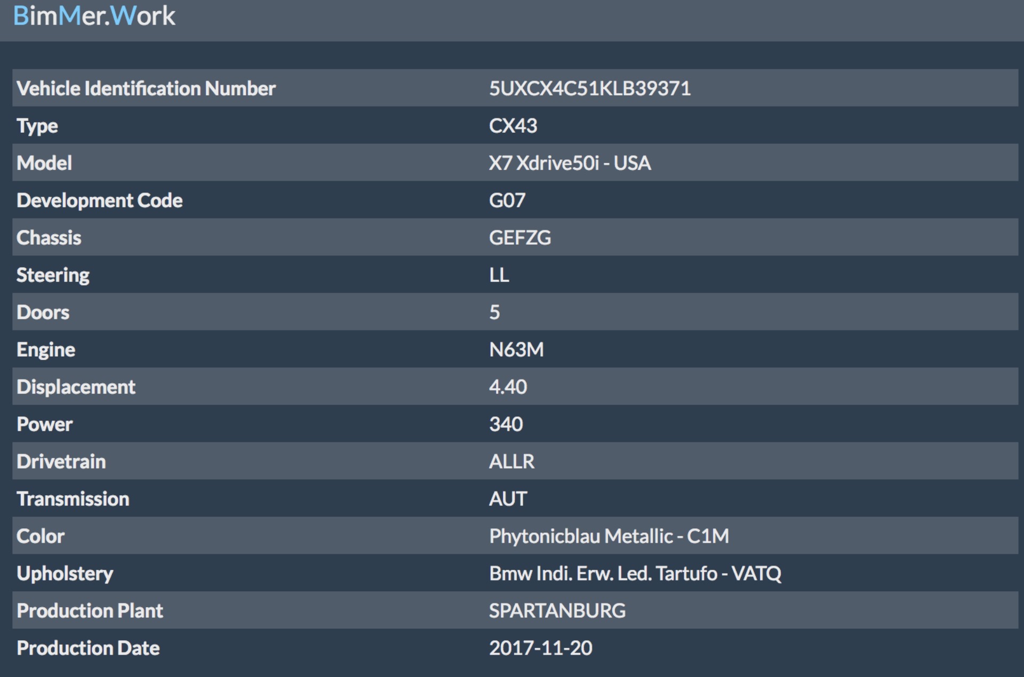Viewport: 1024px width, 677px height.
Task: Select the drivetrain value ALLR
Action: click(x=511, y=462)
